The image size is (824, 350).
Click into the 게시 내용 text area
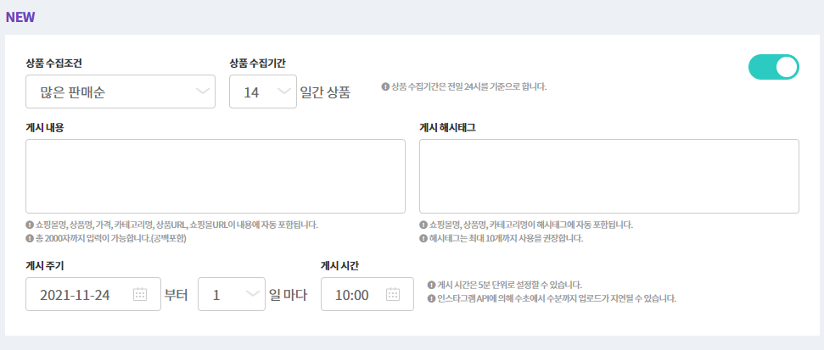click(x=216, y=176)
